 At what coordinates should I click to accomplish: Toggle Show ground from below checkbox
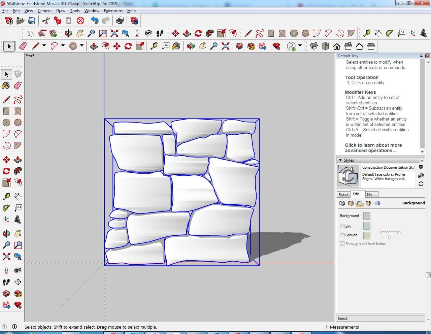coord(342,244)
